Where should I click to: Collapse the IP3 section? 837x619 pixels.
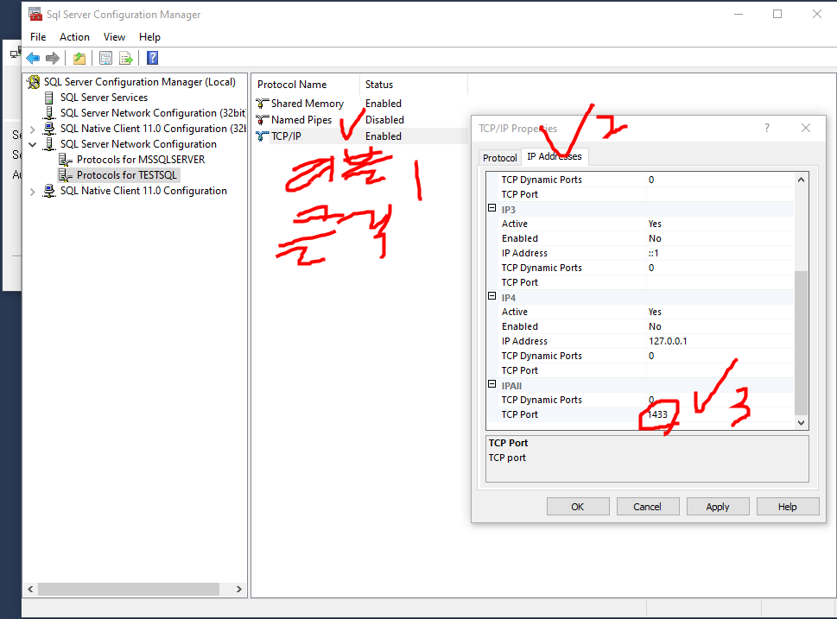point(492,208)
